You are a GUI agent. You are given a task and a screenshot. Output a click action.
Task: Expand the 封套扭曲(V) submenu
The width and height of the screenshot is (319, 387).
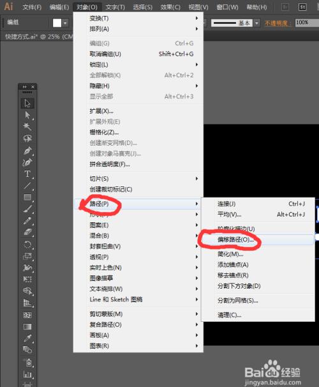point(138,247)
